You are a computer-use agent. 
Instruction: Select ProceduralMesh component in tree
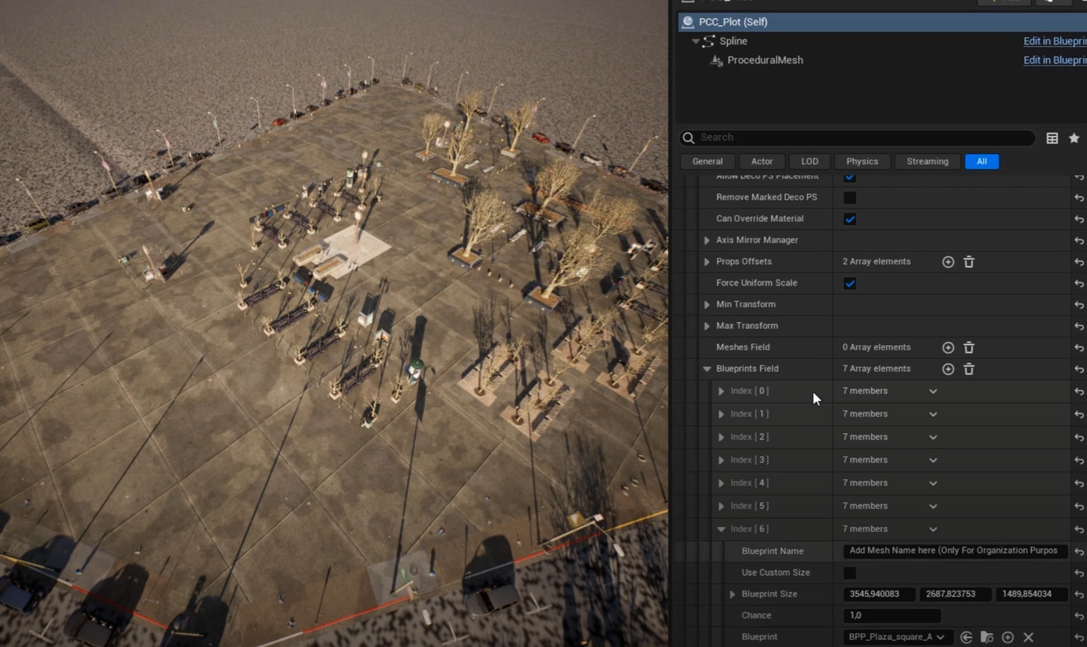pos(764,60)
